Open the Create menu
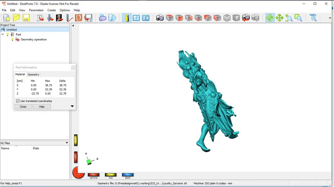The width and height of the screenshot is (334, 187). [52, 10]
